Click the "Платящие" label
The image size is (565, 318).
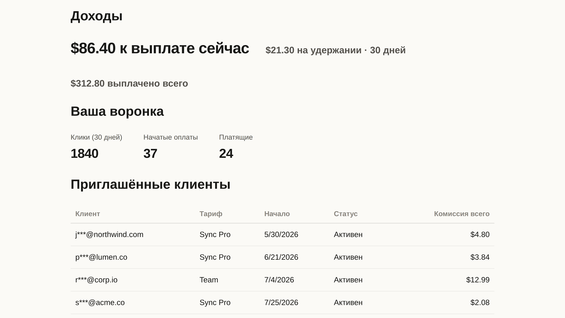pos(236,137)
